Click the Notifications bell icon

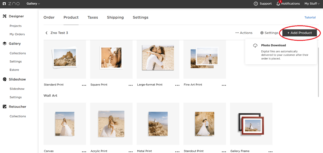[278, 4]
